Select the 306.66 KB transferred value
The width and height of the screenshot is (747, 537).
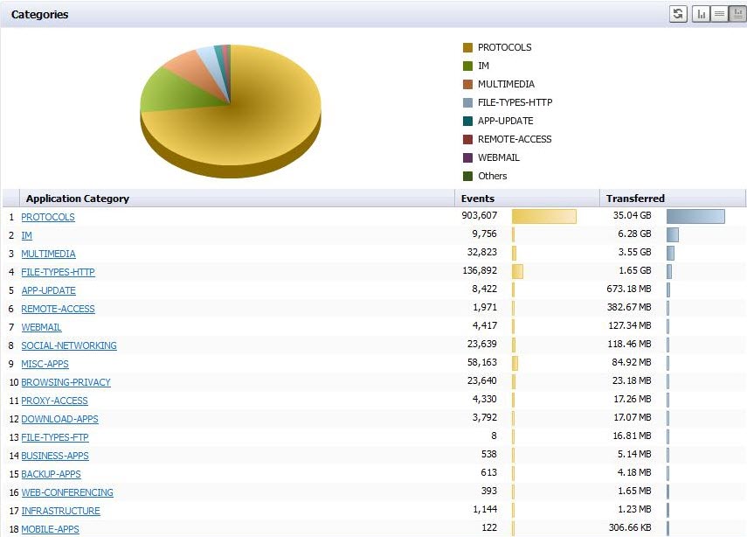coord(630,527)
